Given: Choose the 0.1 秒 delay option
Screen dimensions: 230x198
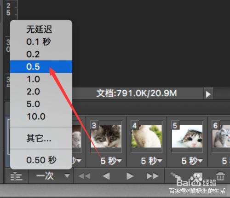Looking at the screenshot, I should [41, 42].
